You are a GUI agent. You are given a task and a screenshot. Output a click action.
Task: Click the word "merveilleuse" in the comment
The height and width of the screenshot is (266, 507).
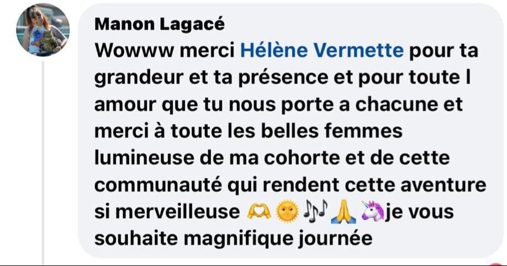(x=177, y=212)
